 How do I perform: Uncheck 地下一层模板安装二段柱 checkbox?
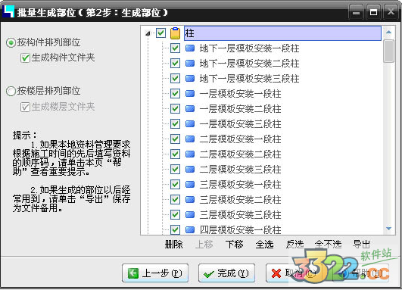(175, 63)
